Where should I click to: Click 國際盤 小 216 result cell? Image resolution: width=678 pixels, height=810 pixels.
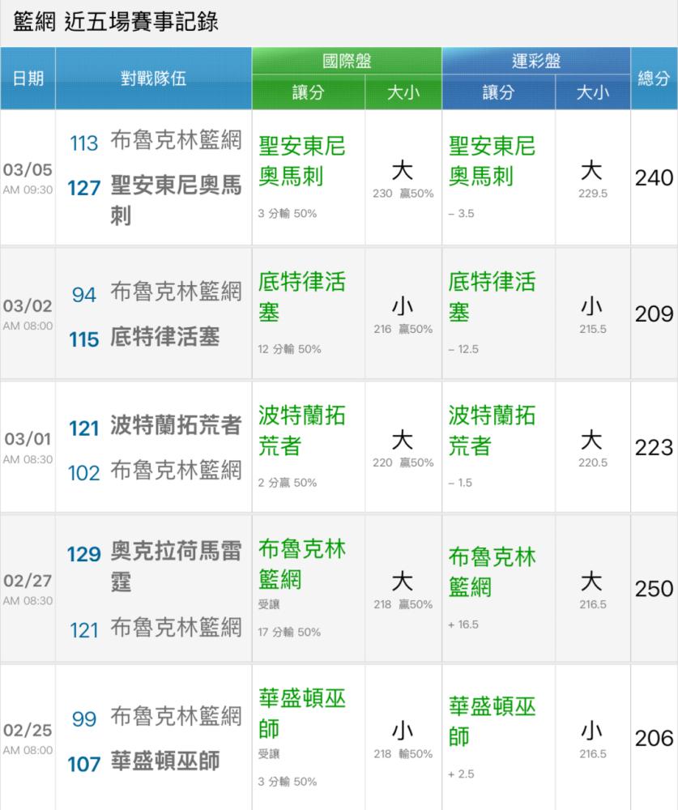pos(403,315)
